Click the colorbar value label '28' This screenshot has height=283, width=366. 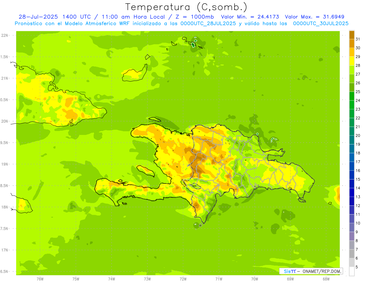pos(358,65)
